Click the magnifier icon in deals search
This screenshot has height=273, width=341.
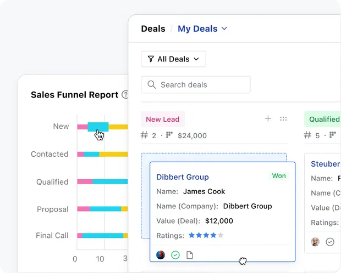click(152, 85)
